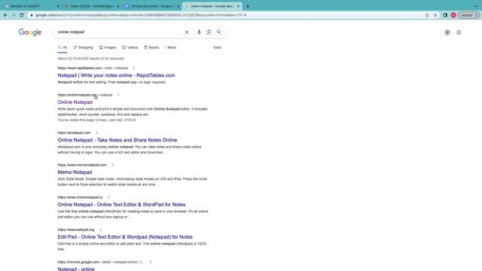
Task: Go back using the browser back arrow
Action: (x=5, y=15)
